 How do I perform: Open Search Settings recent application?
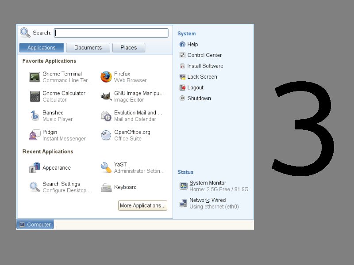pos(35,187)
